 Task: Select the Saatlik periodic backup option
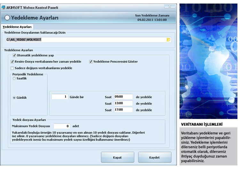tap(14, 79)
